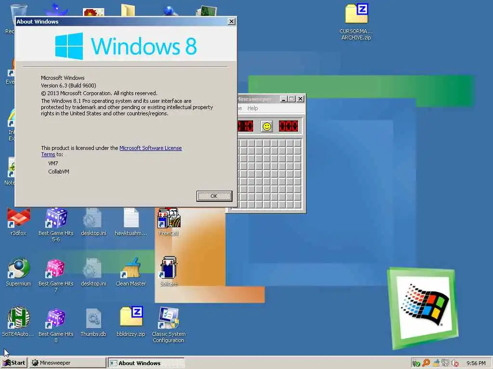Select the FreeCell shortcut icon

[169, 222]
